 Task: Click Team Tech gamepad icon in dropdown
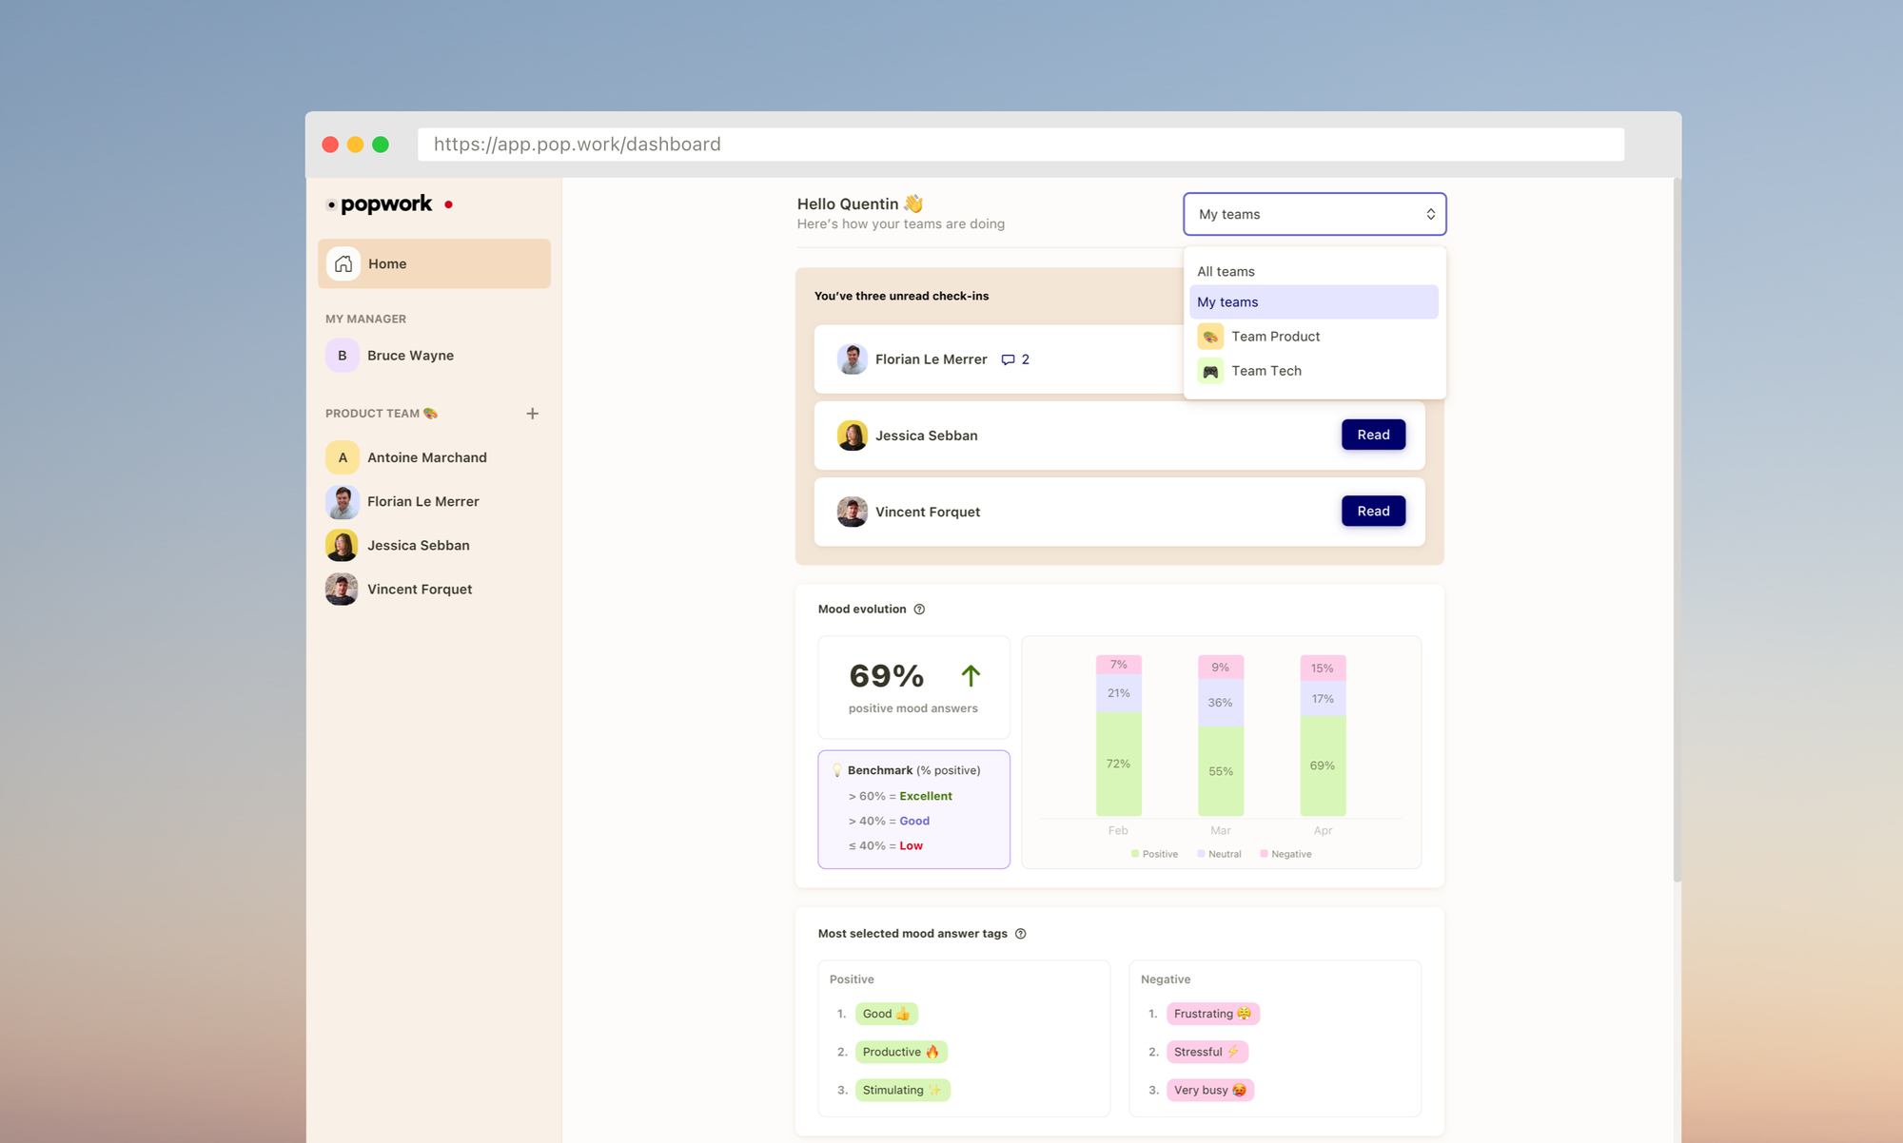[1210, 371]
